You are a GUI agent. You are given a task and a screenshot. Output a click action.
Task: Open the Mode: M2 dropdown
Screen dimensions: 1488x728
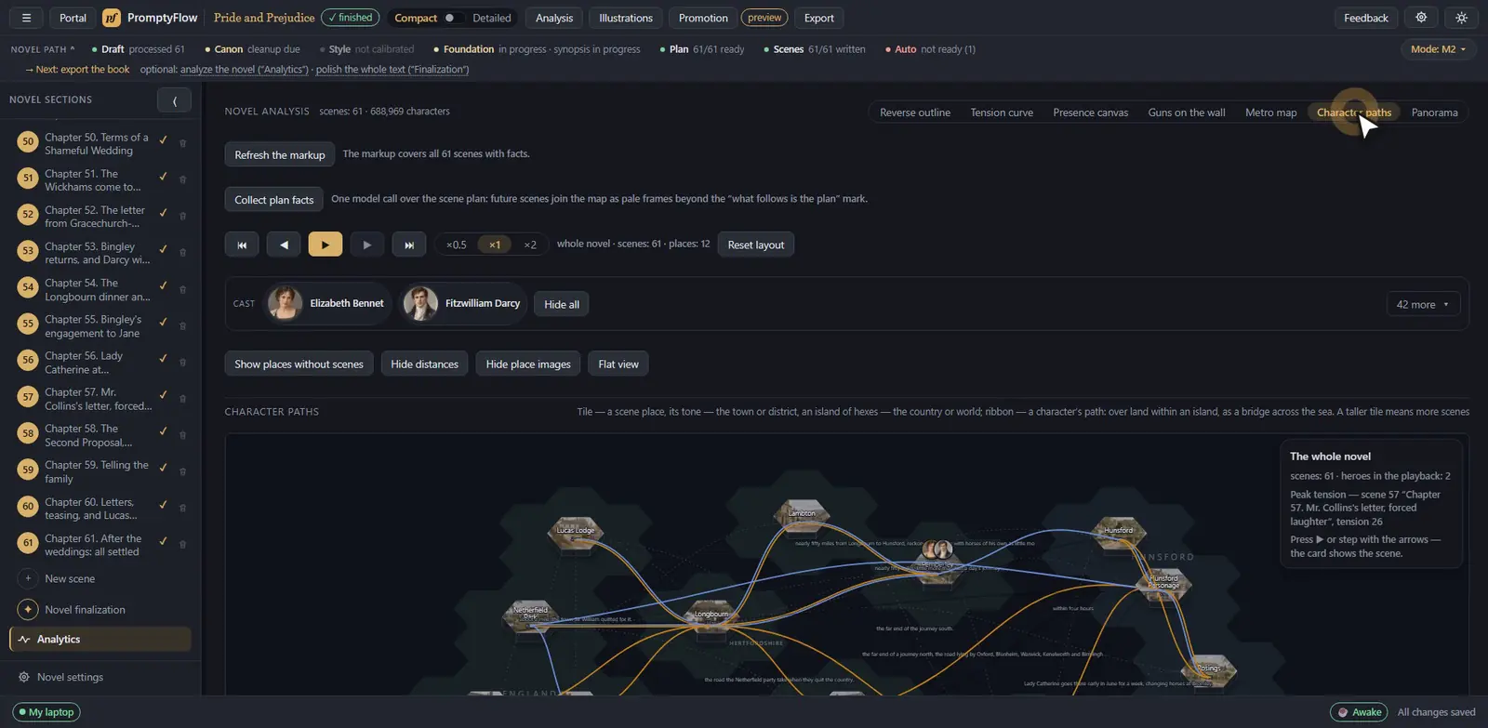coord(1438,49)
